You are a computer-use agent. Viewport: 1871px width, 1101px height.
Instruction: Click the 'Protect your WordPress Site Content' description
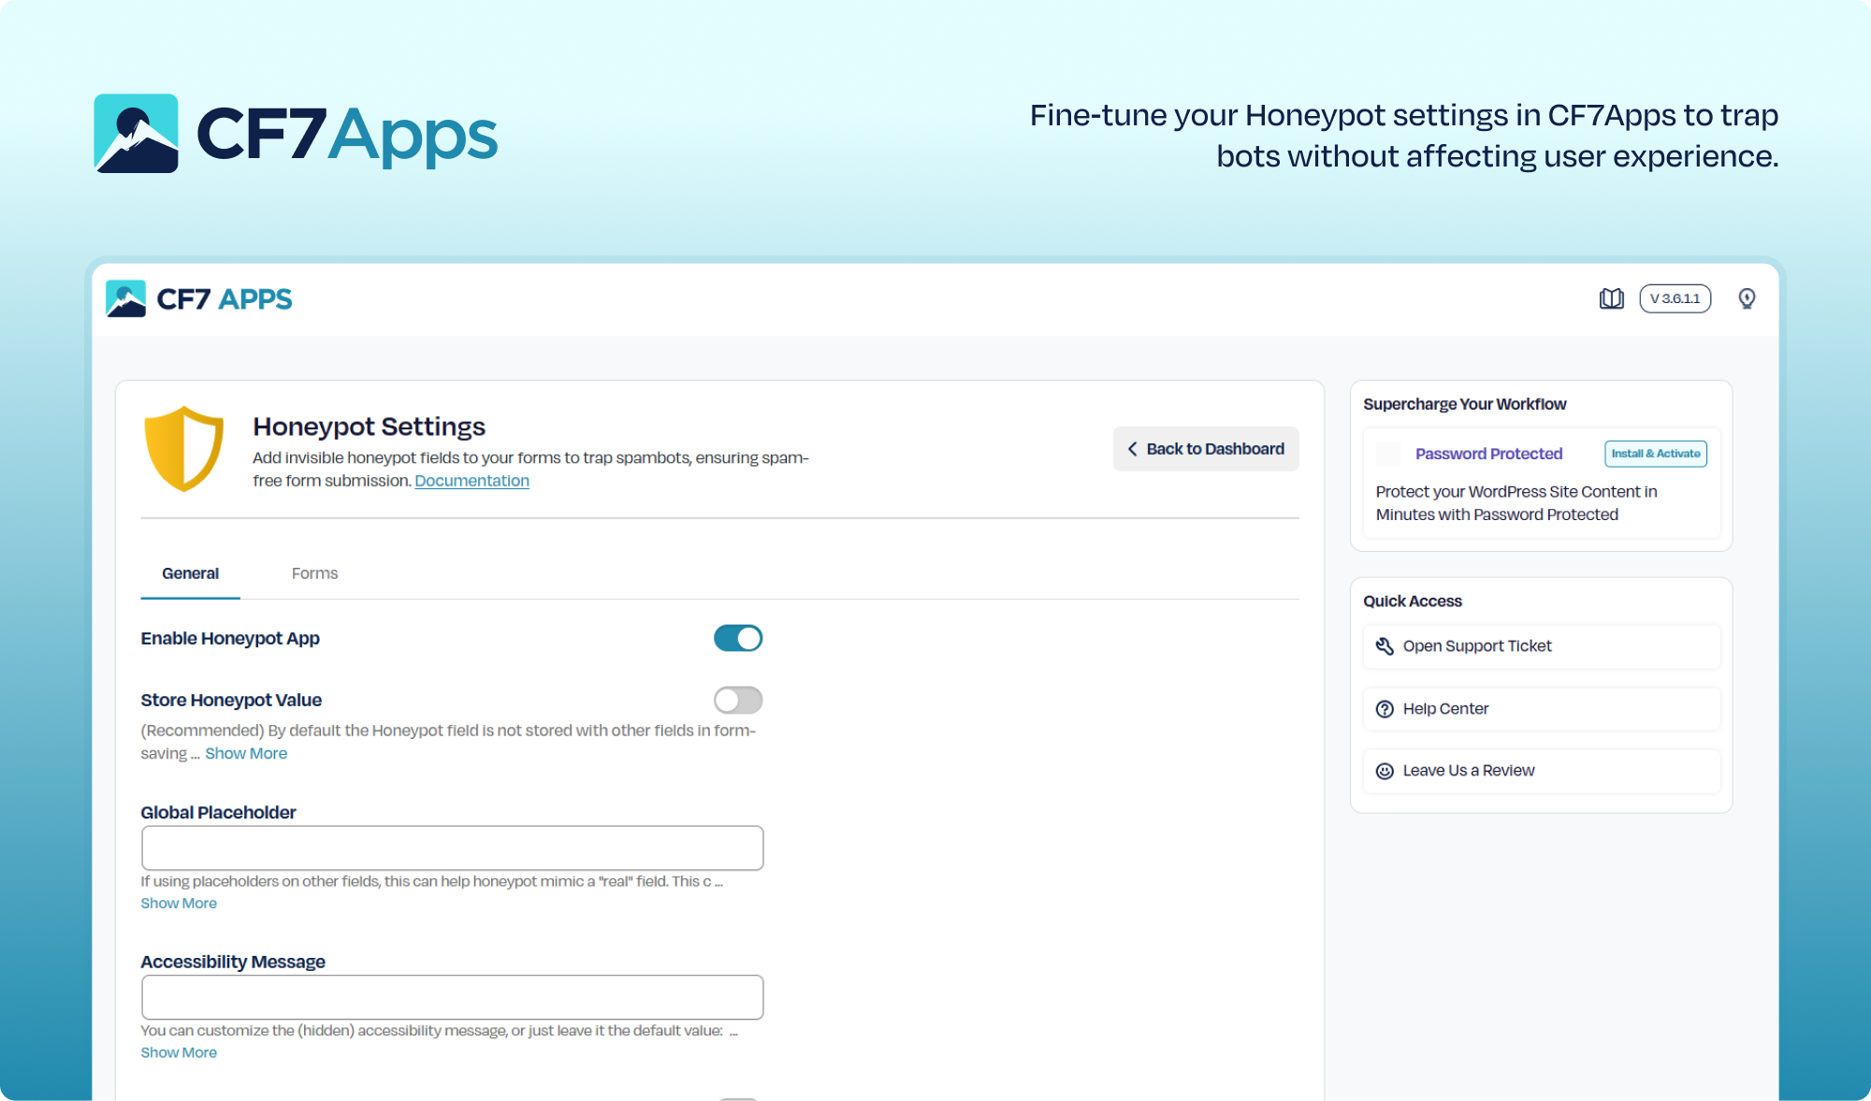click(x=1516, y=503)
